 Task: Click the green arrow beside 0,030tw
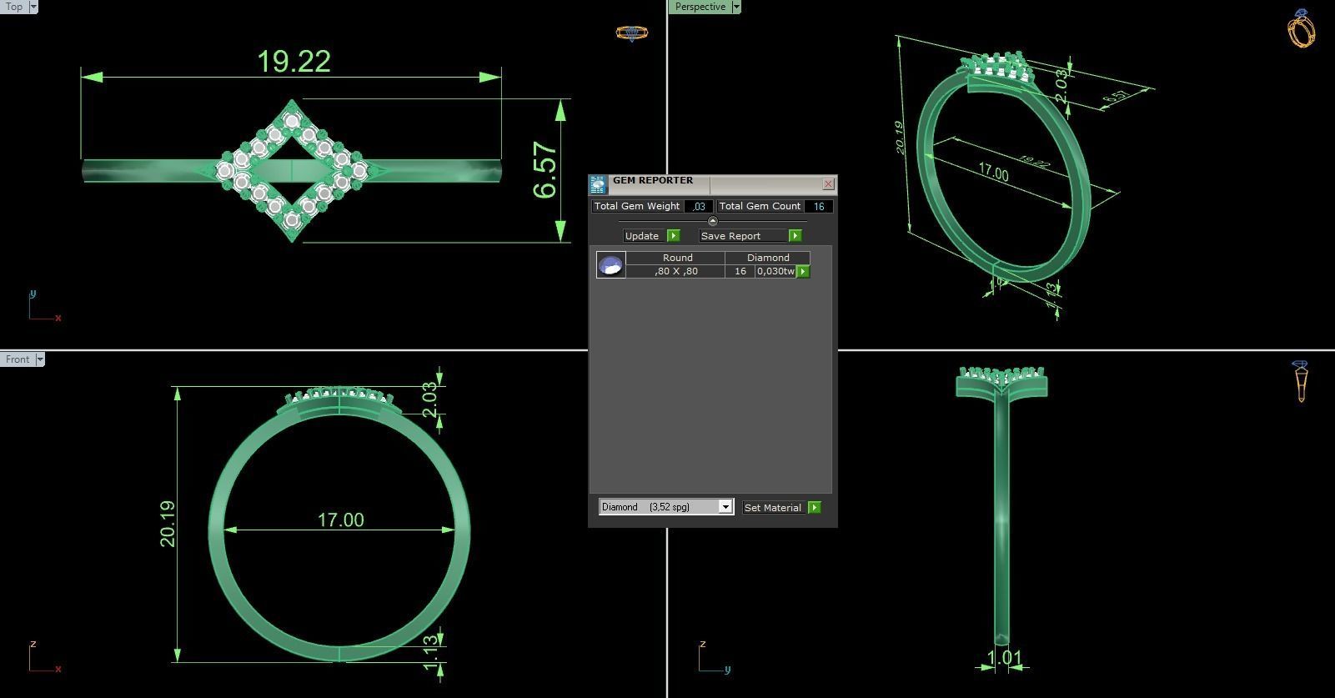pyautogui.click(x=803, y=271)
